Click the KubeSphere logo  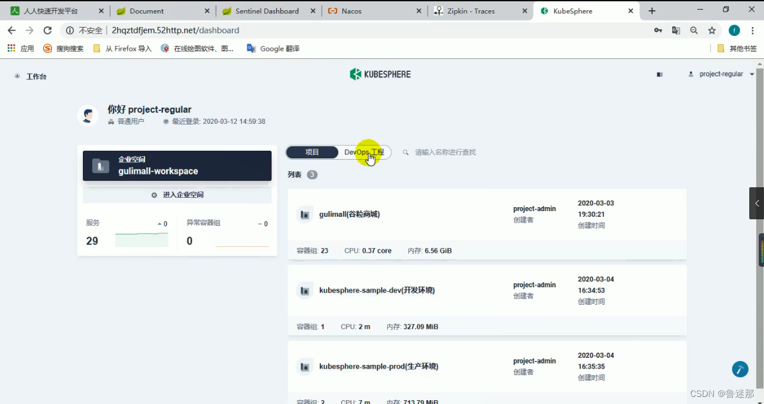click(381, 74)
